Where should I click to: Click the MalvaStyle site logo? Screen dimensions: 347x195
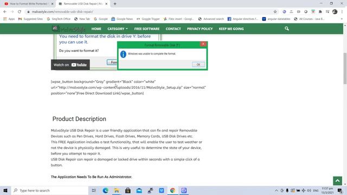point(69,29)
